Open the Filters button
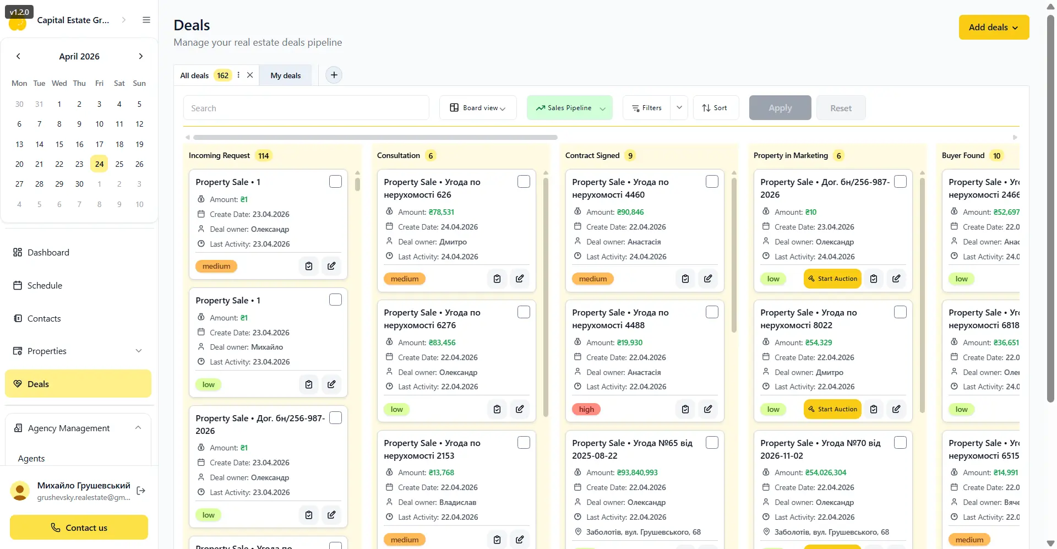 point(647,108)
